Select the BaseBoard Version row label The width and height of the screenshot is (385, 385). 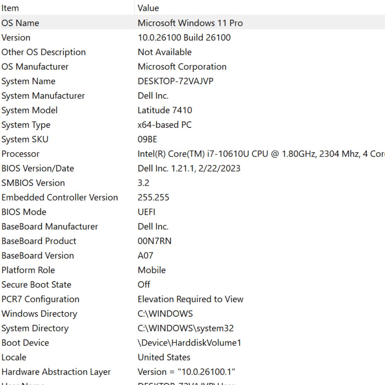[x=38, y=256]
